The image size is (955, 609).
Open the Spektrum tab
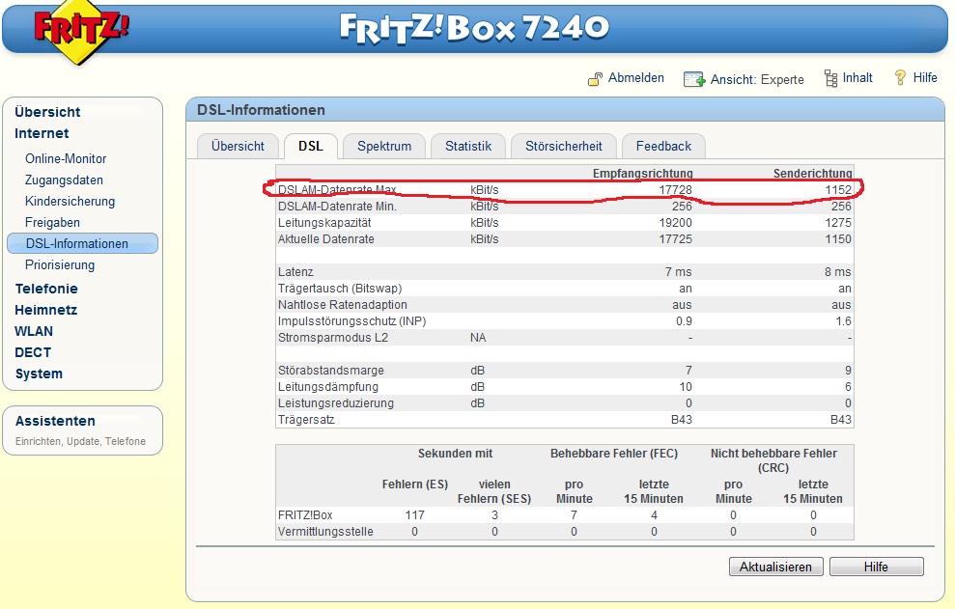(384, 146)
